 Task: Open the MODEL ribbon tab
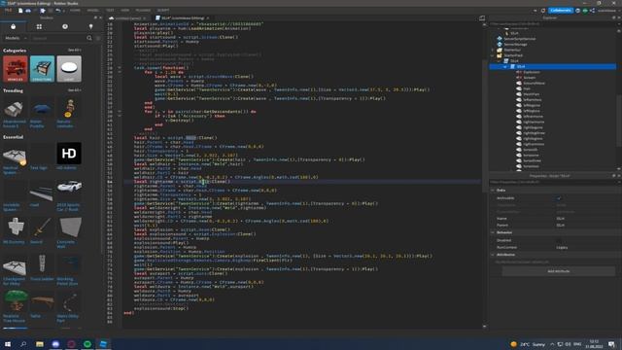tap(93, 11)
